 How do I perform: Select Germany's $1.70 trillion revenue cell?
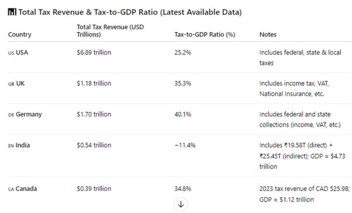pos(94,115)
